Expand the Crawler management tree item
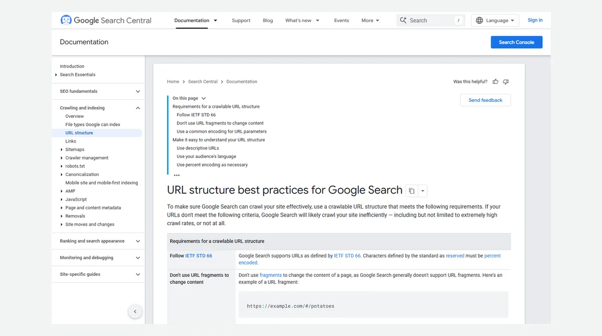602x336 pixels. 62,158
